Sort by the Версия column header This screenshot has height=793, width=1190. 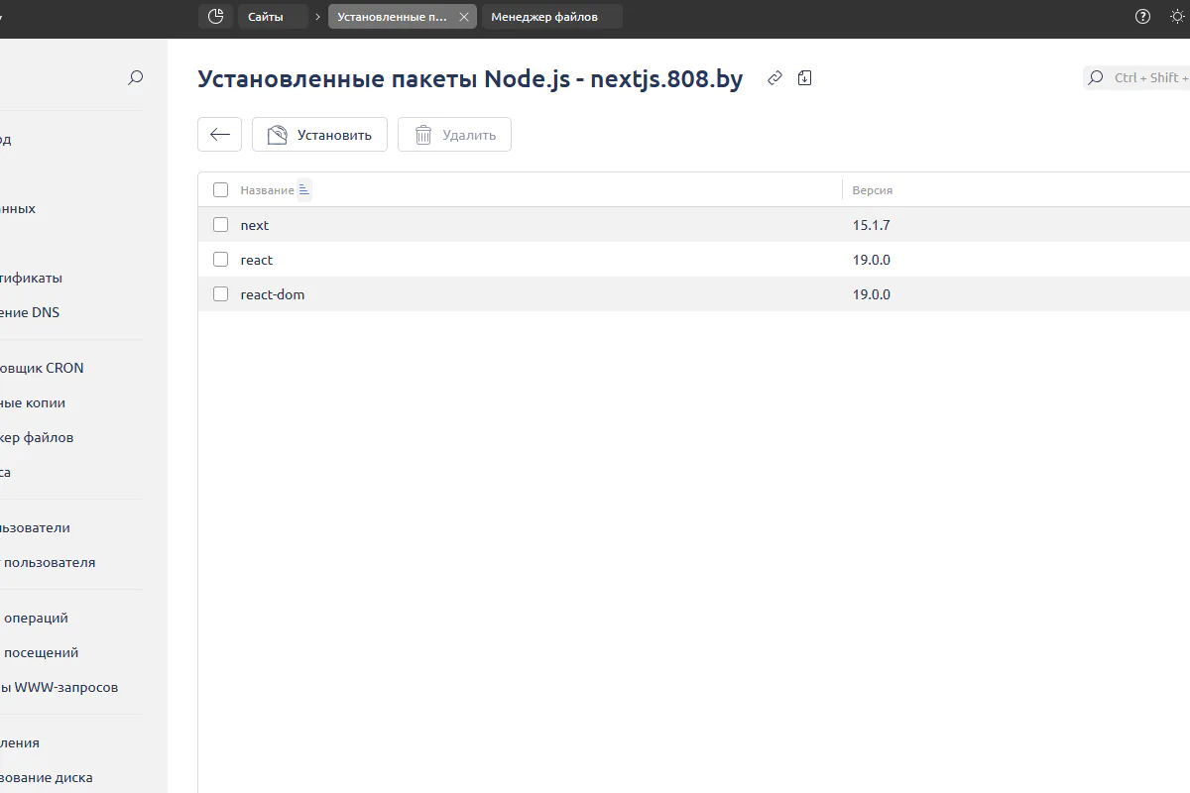873,190
